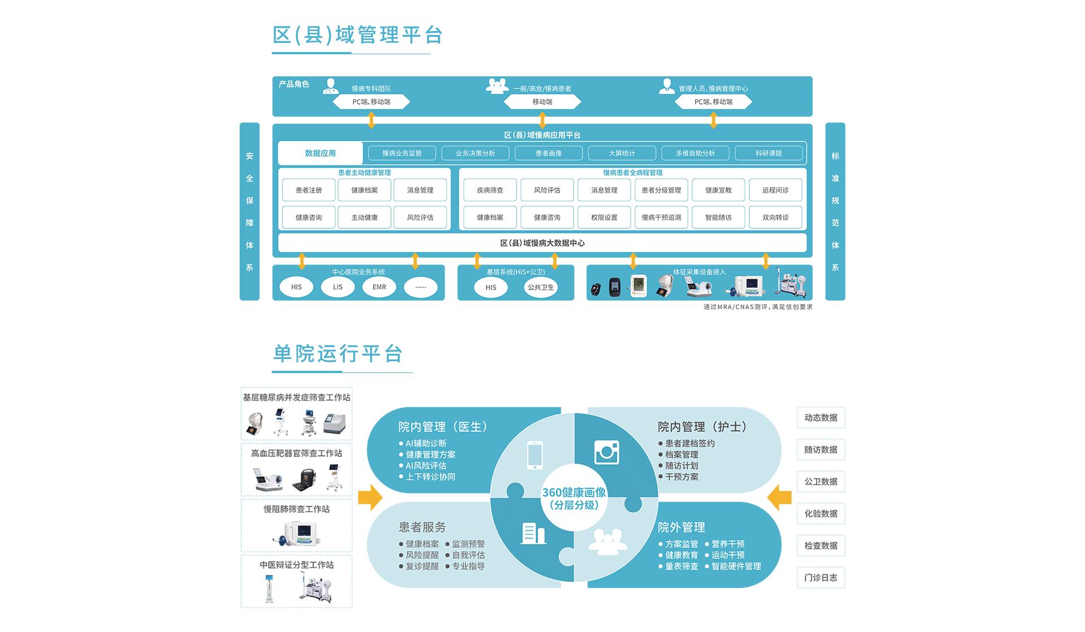The image size is (1085, 632).
Task: Click the PC端、移动端 label under 慢病专科团队
Action: [371, 102]
